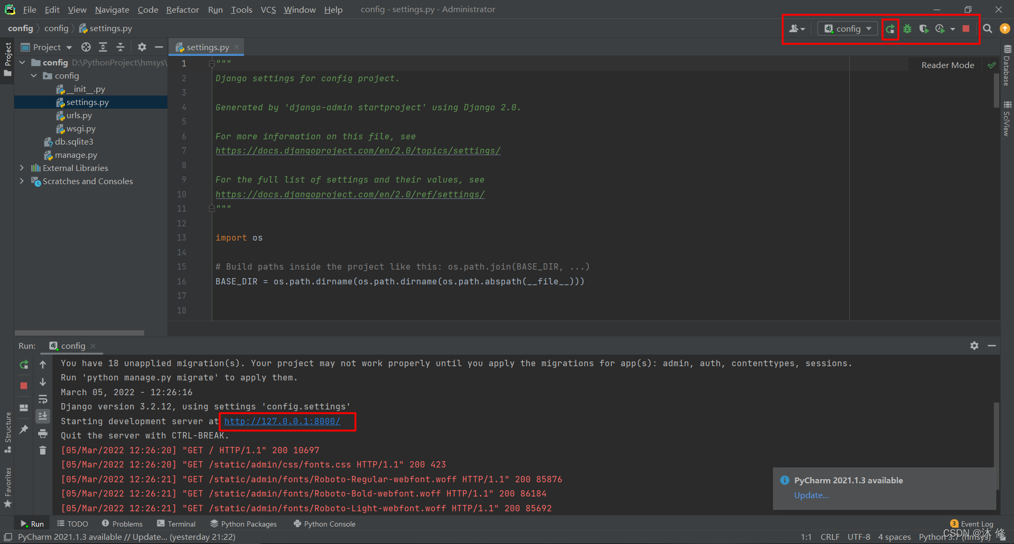The height and width of the screenshot is (544, 1014).
Task: Open profiler options dropdown arrow
Action: [953, 29]
